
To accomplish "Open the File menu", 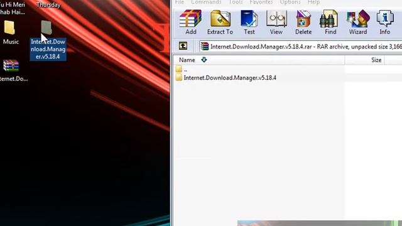I will click(x=180, y=3).
